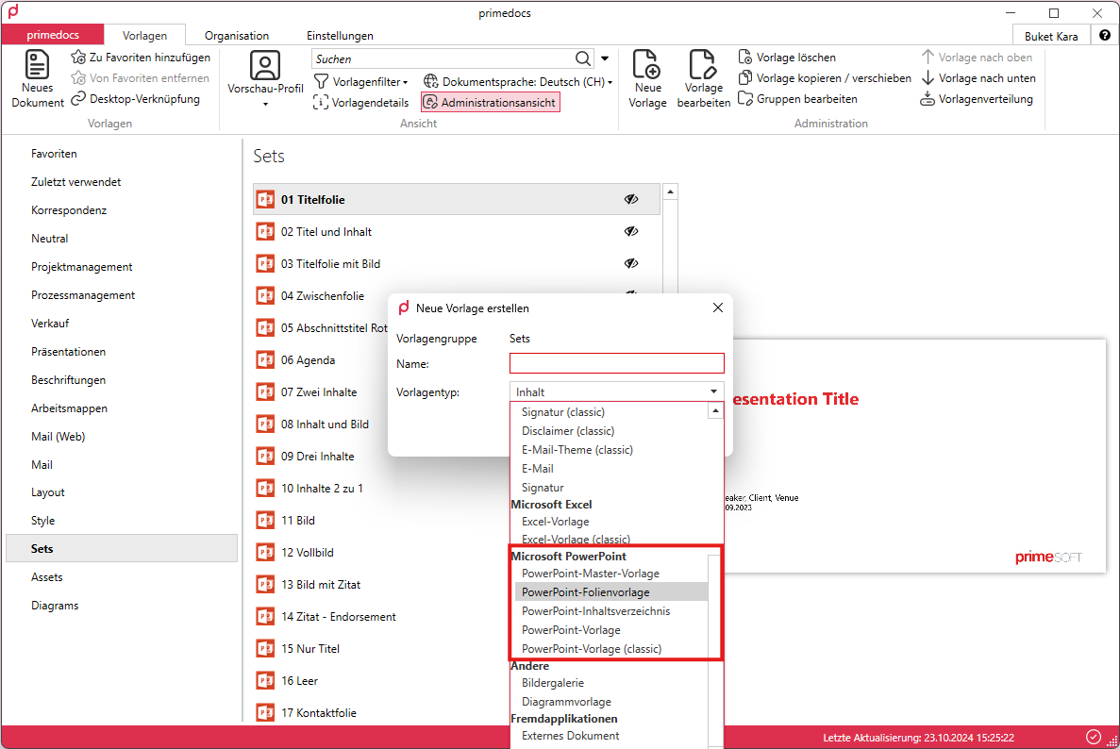This screenshot has height=749, width=1120.
Task: Open the Einstellungen ribbon tab
Action: click(340, 35)
